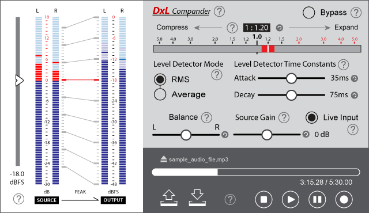Pause the audio playback
The height and width of the screenshot is (213, 369).
pos(317,200)
